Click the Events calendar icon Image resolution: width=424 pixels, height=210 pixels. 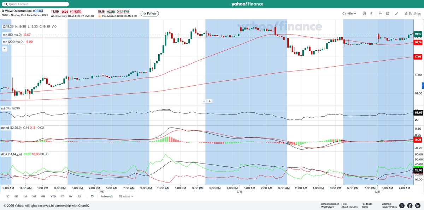click(x=388, y=13)
